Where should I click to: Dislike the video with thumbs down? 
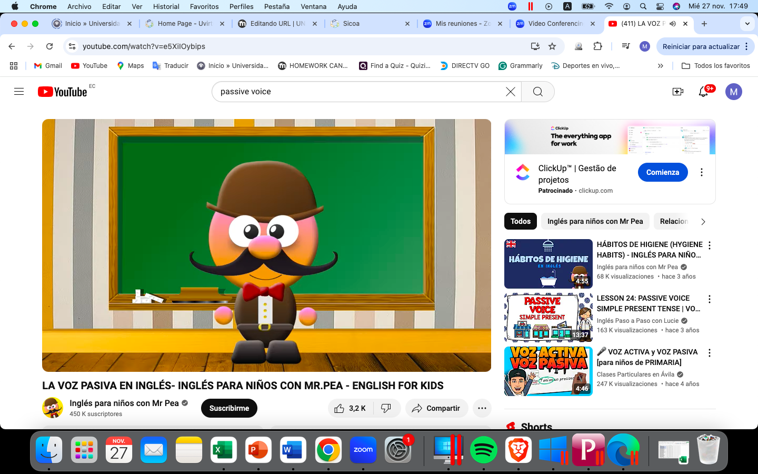(387, 408)
